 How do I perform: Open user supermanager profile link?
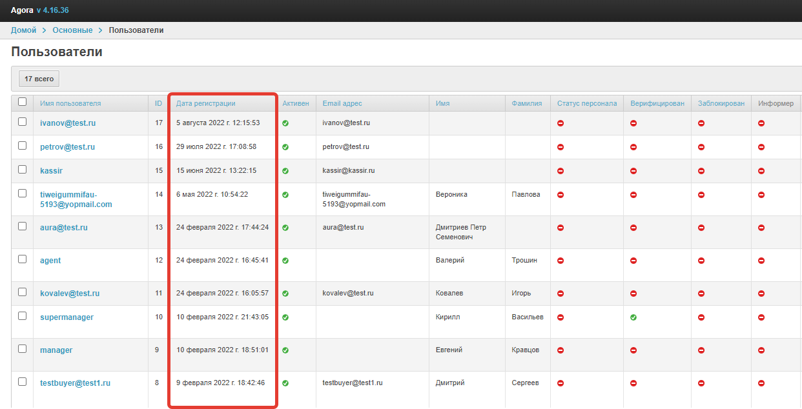67,317
